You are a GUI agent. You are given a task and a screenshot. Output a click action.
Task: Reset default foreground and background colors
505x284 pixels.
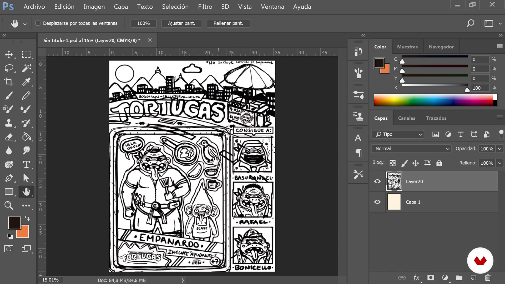[x=10, y=236]
